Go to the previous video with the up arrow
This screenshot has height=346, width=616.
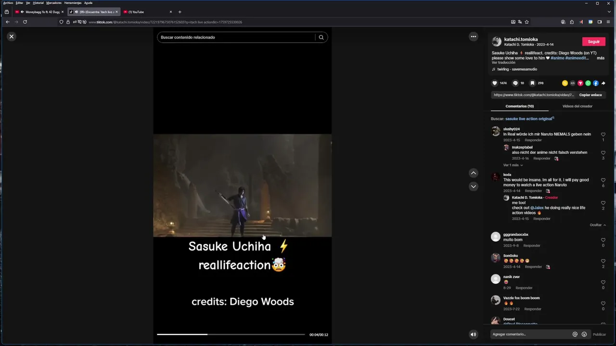(x=474, y=173)
